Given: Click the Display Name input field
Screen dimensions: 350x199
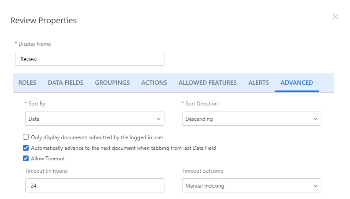Looking at the screenshot, I should [90, 59].
